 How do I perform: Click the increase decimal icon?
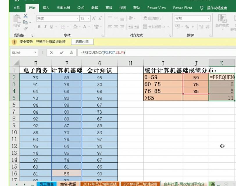coord(201,27)
